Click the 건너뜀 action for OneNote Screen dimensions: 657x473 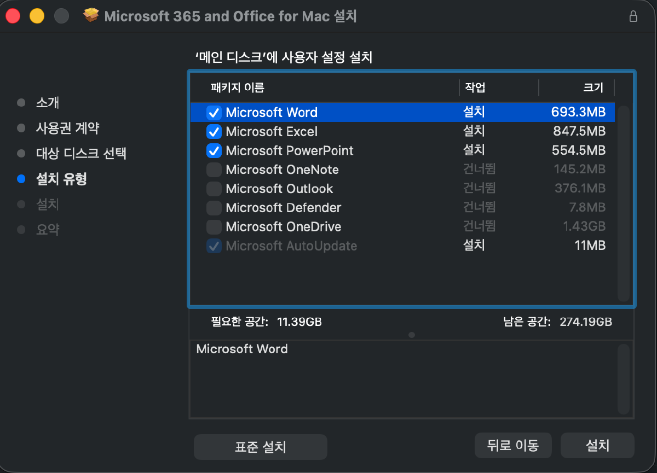479,170
